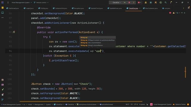Image resolution: width=191 pixels, height=107 pixels.
Task: Open the Git tool window branch icon
Action: click(3, 100)
